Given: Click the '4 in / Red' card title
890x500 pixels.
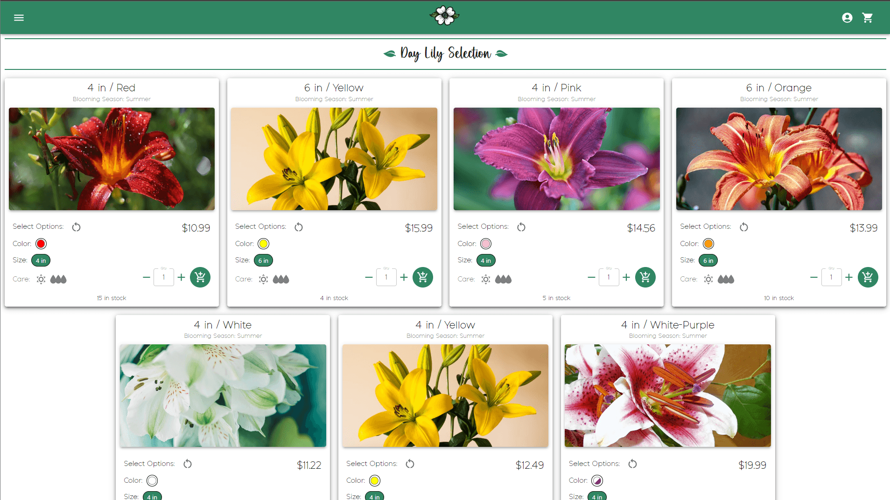Looking at the screenshot, I should [112, 88].
